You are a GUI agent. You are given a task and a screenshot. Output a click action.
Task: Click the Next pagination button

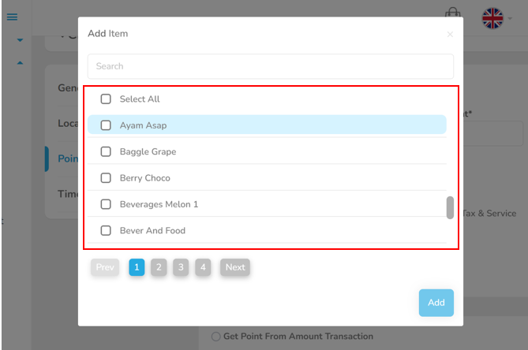coord(235,267)
